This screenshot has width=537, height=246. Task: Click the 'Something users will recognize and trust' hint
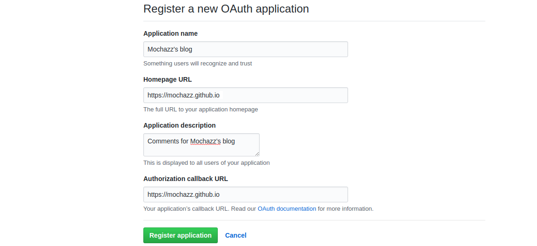coord(198,64)
